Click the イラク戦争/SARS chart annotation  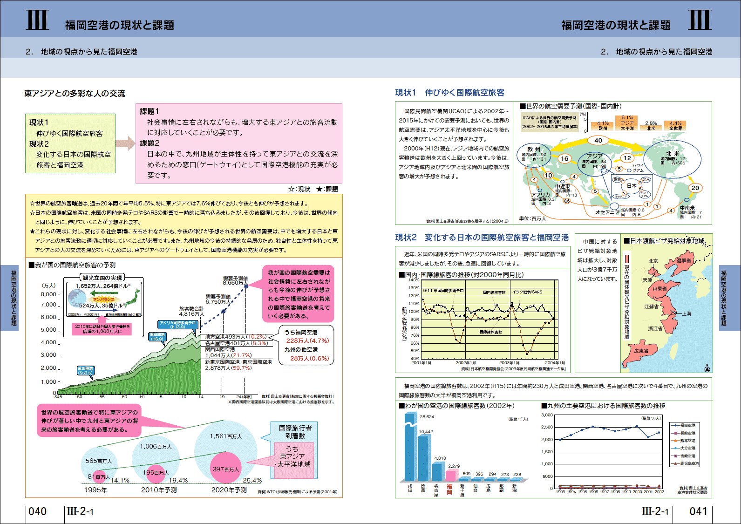tap(527, 292)
